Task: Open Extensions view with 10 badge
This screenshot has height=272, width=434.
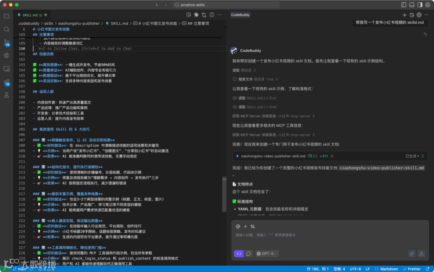Action: click(x=6, y=82)
